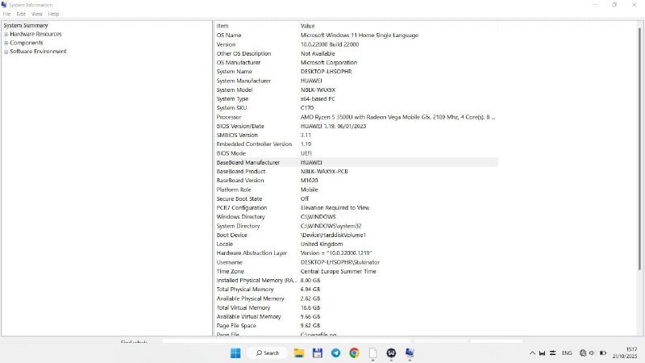The image size is (645, 363).
Task: Select the Hardware Abstraction Layer row
Action: pyautogui.click(x=356, y=253)
